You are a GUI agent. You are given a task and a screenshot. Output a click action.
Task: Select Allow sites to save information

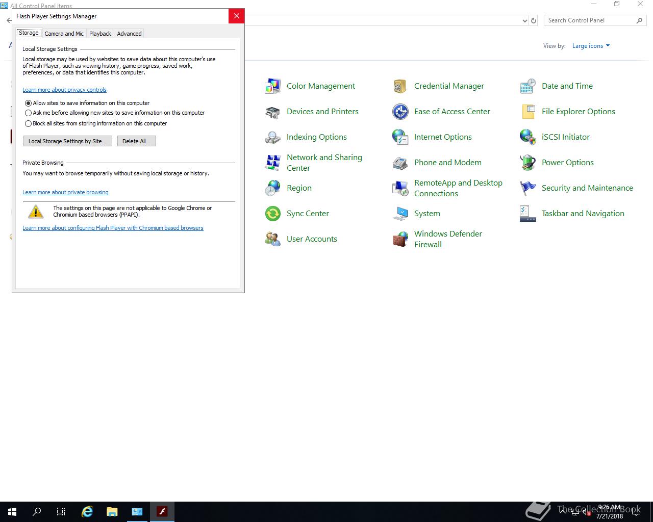pyautogui.click(x=28, y=103)
